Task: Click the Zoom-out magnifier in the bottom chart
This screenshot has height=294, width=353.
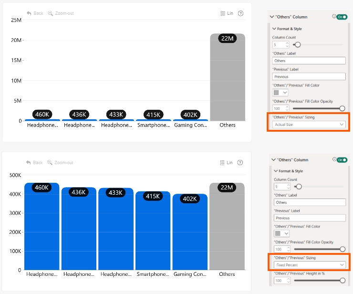Action: (x=50, y=162)
